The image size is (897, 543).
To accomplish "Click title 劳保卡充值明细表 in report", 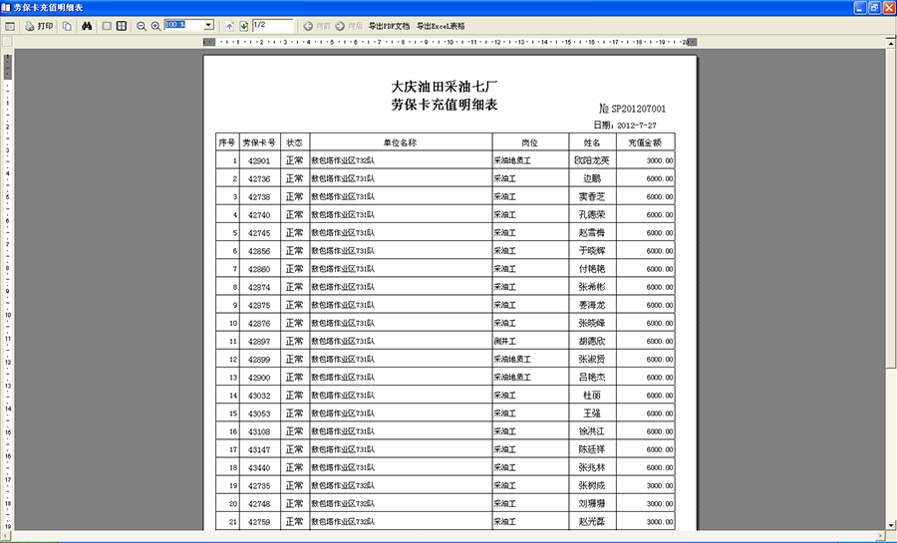I will click(445, 105).
